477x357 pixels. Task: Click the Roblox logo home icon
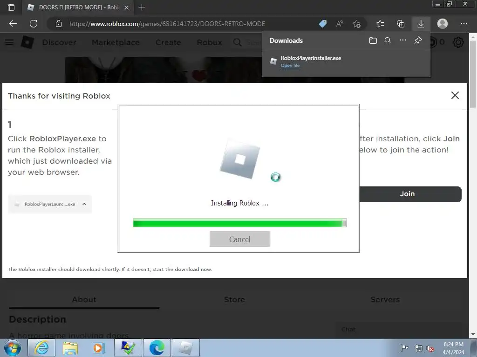27,42
